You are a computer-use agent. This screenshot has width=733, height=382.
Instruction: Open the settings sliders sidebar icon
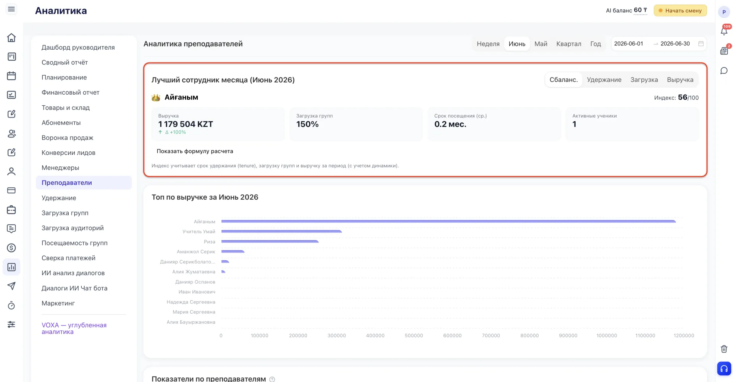click(11, 324)
